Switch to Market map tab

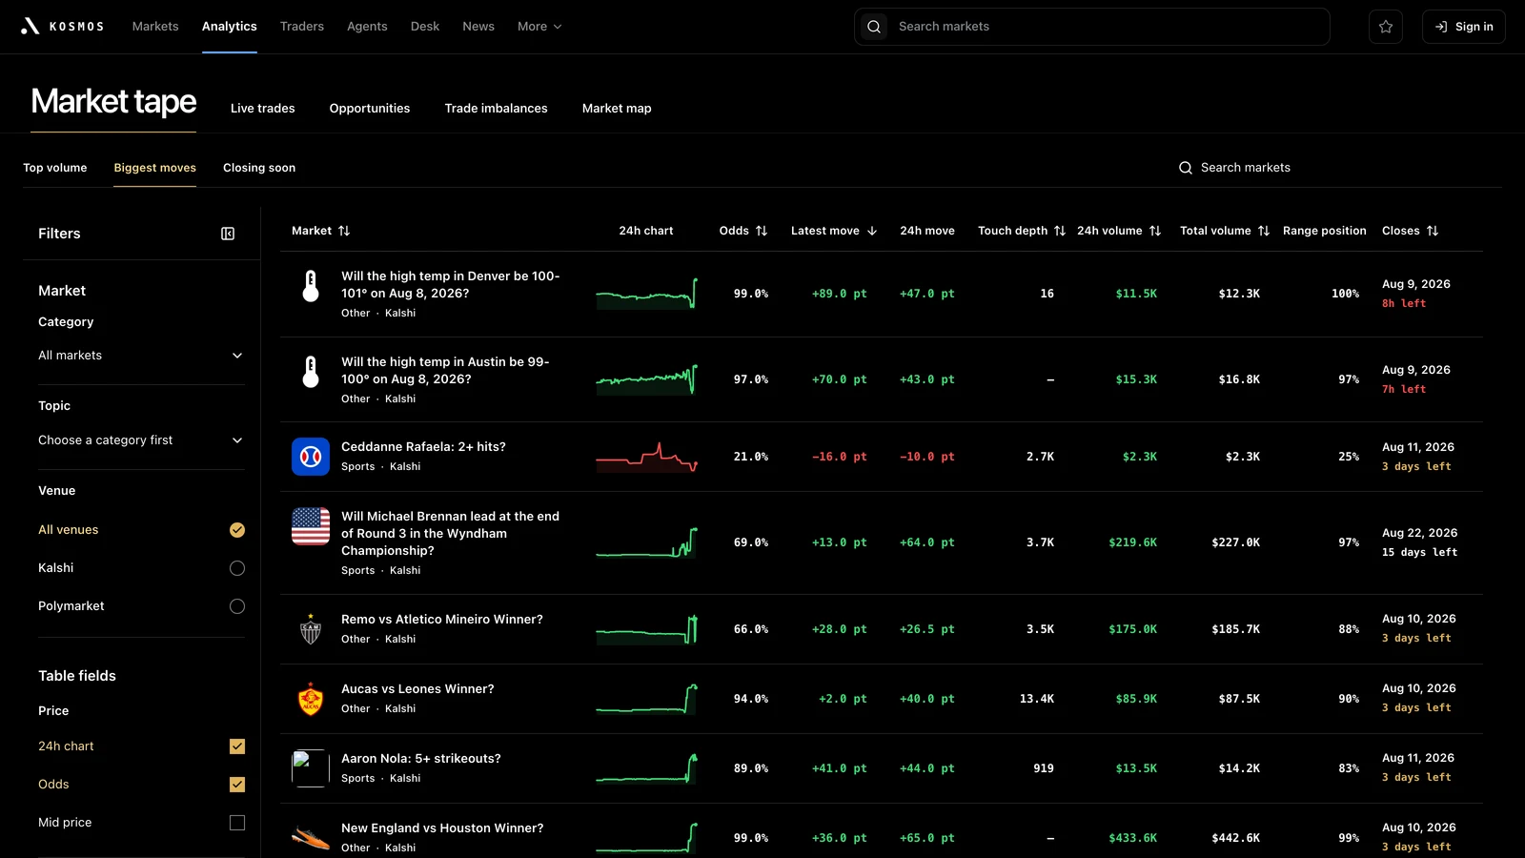[x=617, y=109]
